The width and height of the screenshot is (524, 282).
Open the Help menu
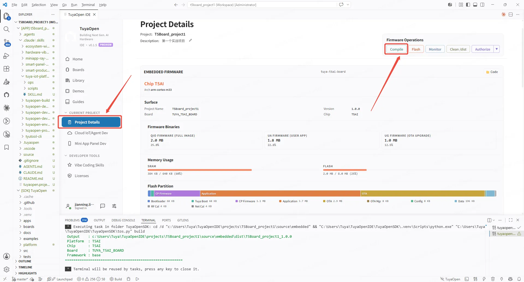[x=103, y=5]
